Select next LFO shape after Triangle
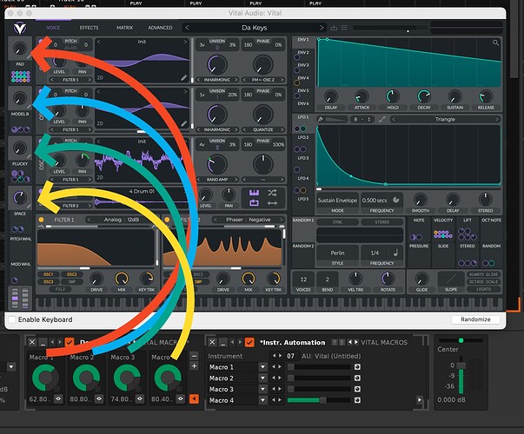This screenshot has height=434, width=524. [496, 119]
